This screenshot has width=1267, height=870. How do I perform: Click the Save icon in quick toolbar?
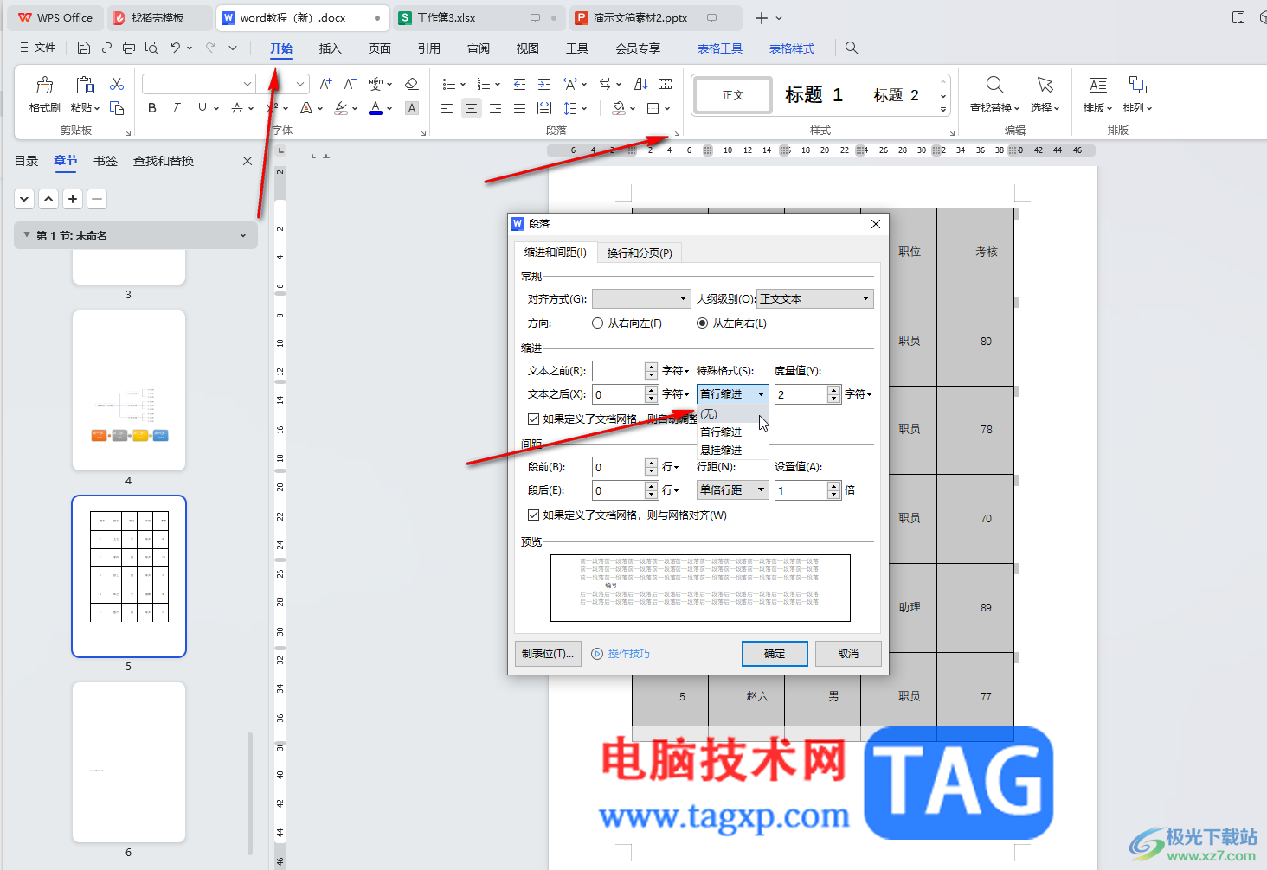[84, 48]
